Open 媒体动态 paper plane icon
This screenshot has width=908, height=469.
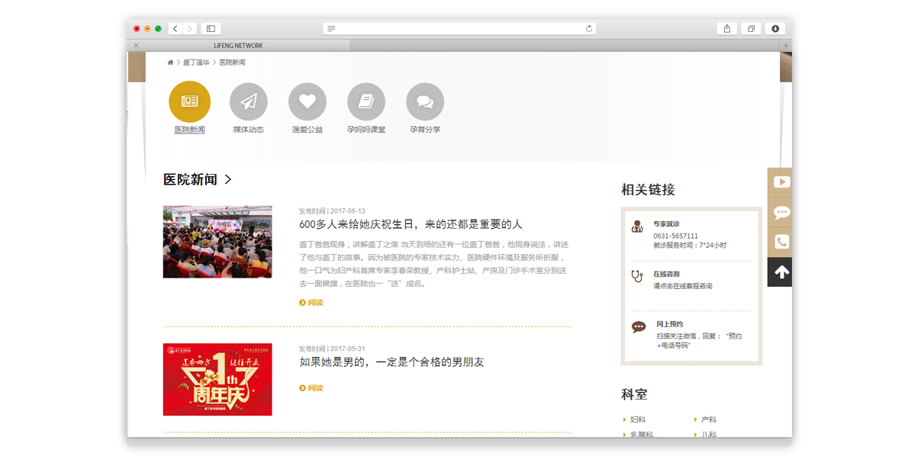[x=249, y=101]
